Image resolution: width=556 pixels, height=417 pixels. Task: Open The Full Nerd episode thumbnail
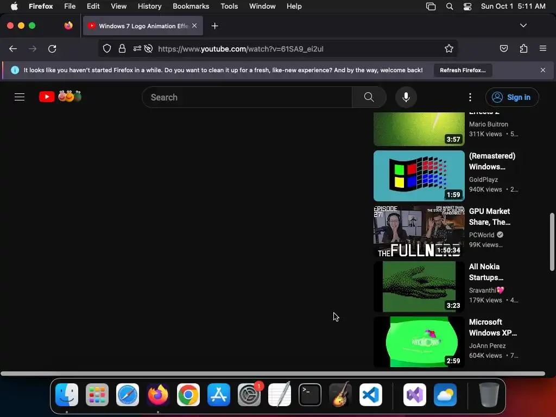pos(419,231)
